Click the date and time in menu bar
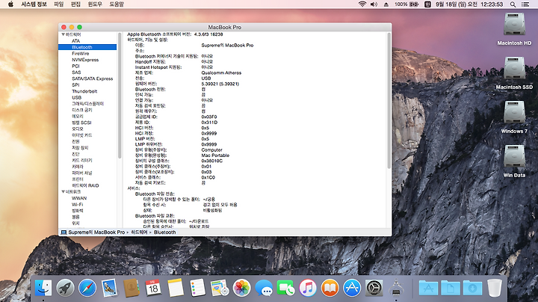Image resolution: width=538 pixels, height=302 pixels. click(x=469, y=4)
